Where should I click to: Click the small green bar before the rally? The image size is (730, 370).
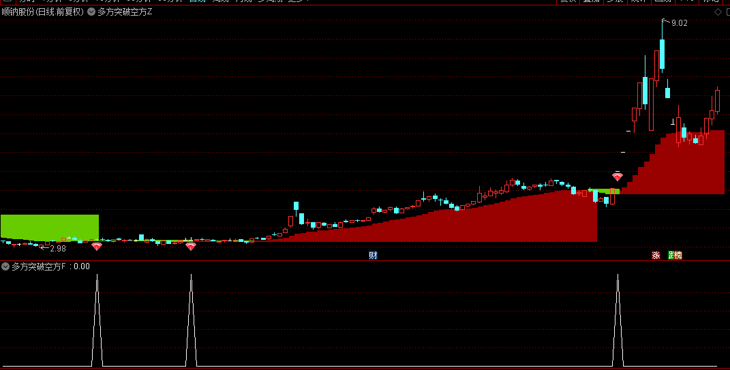coord(605,191)
